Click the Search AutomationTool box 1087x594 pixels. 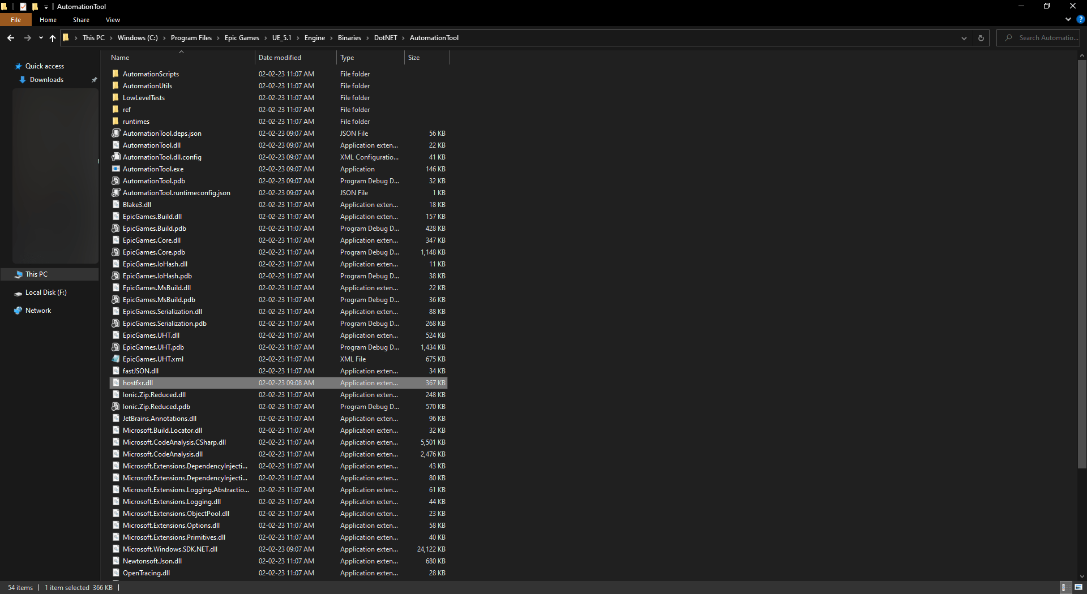click(x=1038, y=38)
